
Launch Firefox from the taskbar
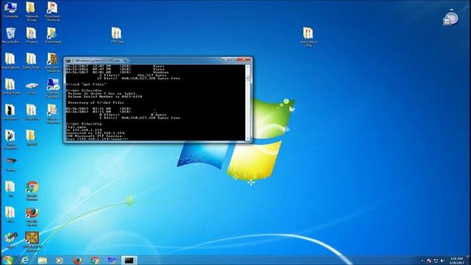coord(77,260)
